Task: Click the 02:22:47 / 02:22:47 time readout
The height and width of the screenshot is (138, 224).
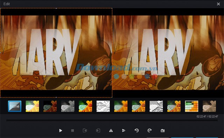Action: pyautogui.click(x=207, y=116)
